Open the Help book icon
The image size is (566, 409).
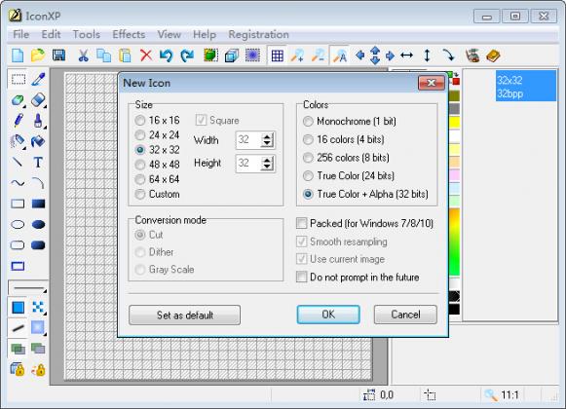click(x=493, y=56)
